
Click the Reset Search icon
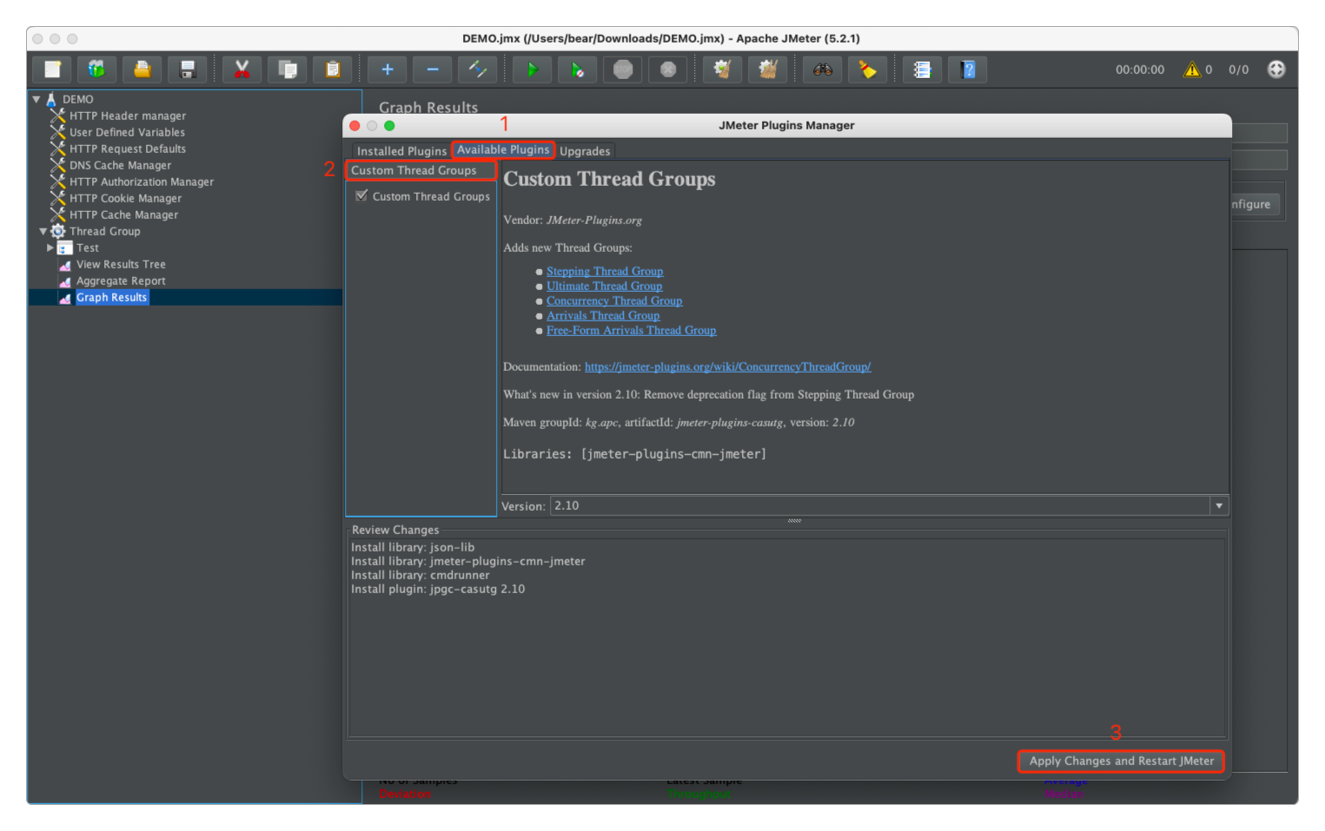(x=868, y=69)
